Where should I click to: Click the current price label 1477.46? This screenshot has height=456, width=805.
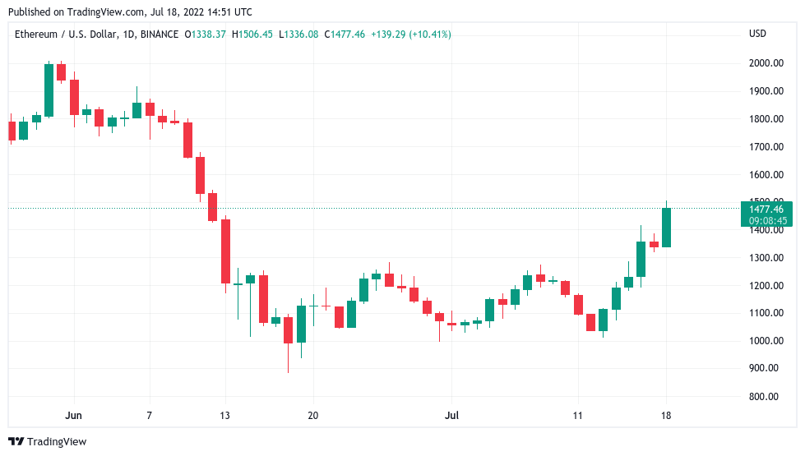[766, 210]
